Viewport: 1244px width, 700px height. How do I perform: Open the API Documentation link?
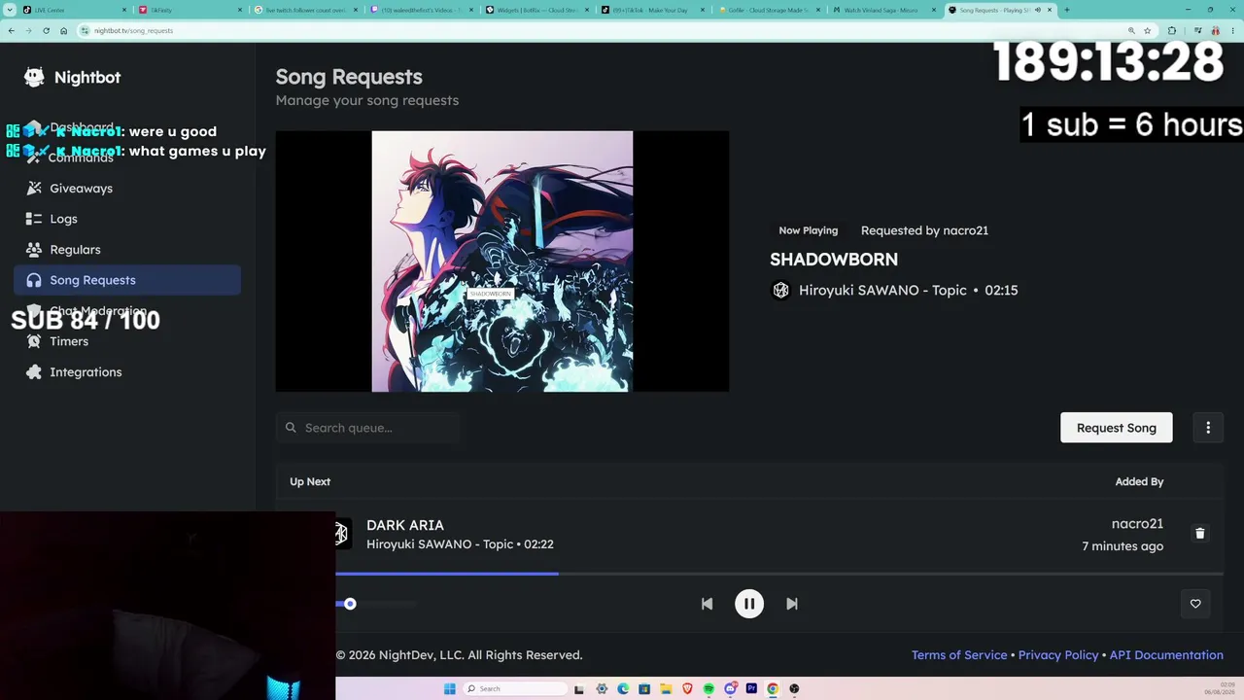pos(1166,655)
